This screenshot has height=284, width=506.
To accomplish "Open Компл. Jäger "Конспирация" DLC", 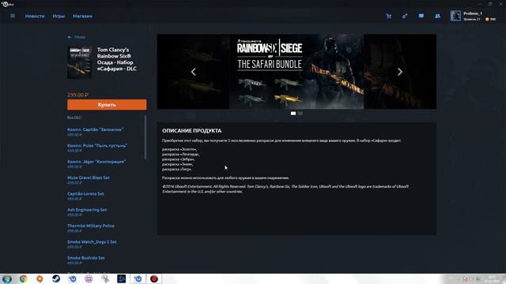I will (x=96, y=162).
